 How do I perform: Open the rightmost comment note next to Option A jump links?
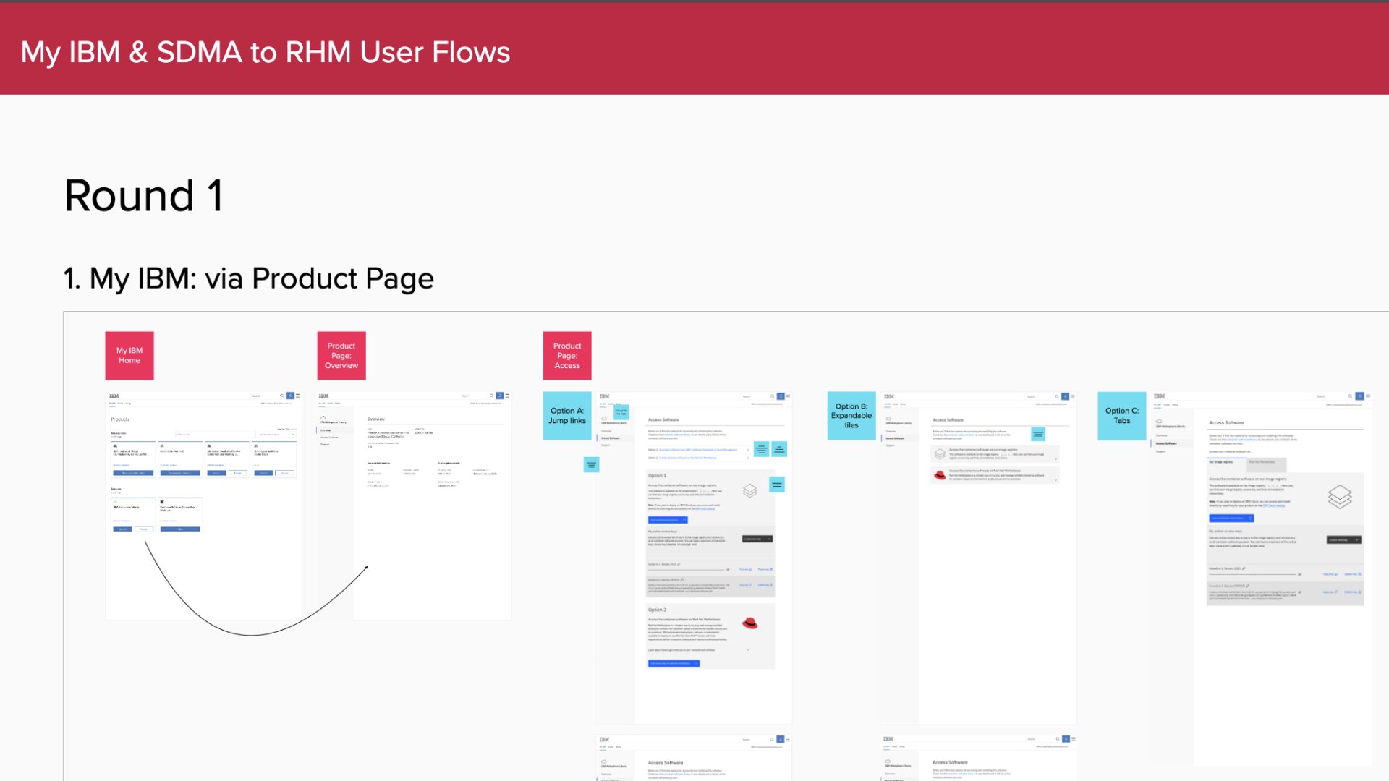point(779,449)
